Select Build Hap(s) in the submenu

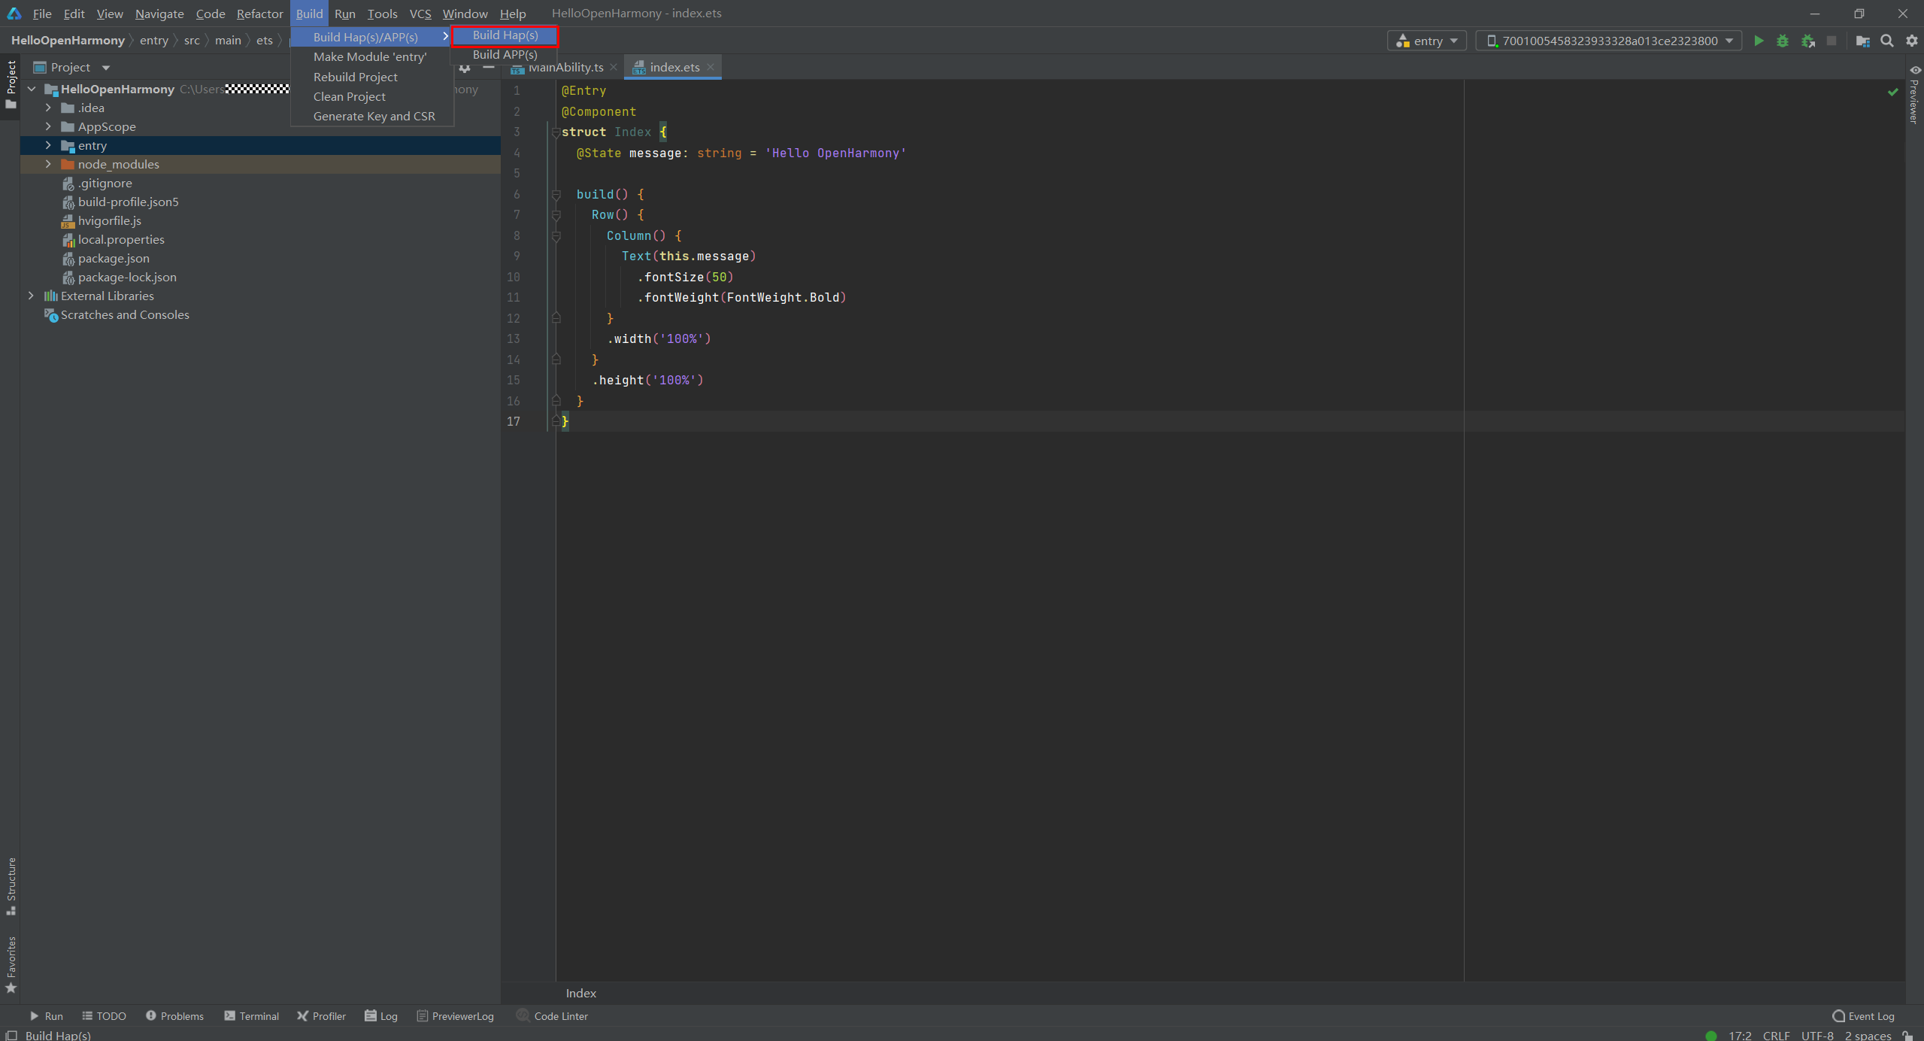click(504, 35)
